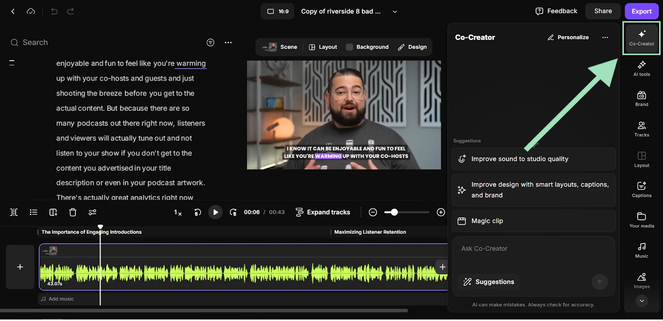Select Improve design with smart layouts suggestion
The width and height of the screenshot is (663, 321).
tap(534, 190)
